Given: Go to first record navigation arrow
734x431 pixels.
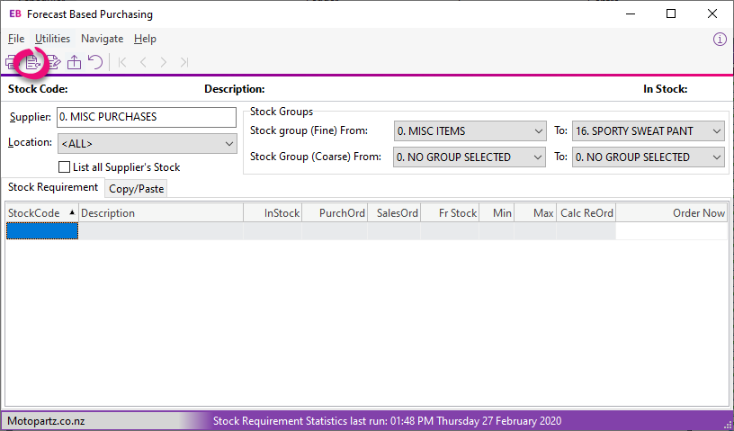Looking at the screenshot, I should 122,62.
